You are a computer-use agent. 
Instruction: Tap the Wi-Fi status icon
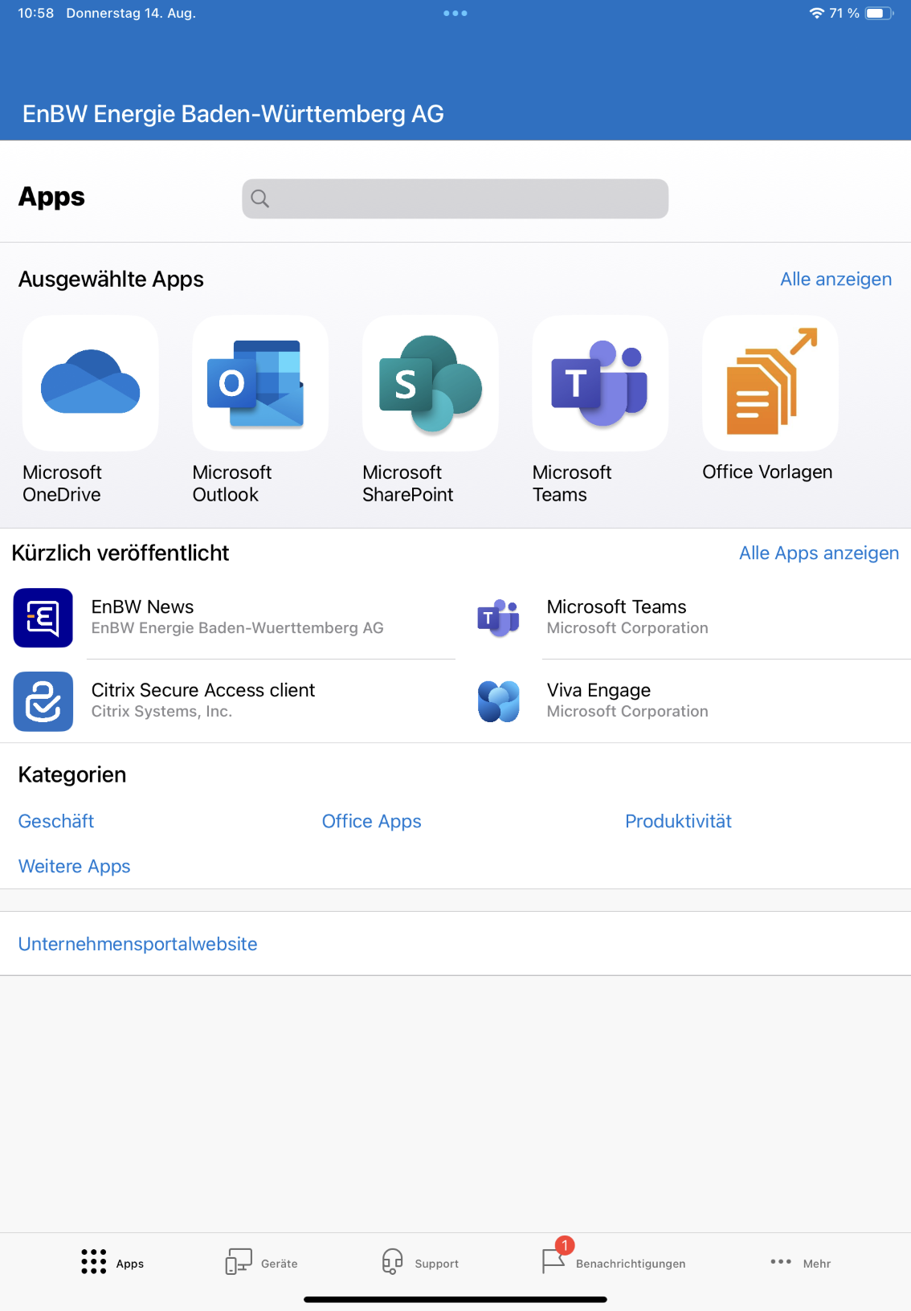tap(817, 13)
